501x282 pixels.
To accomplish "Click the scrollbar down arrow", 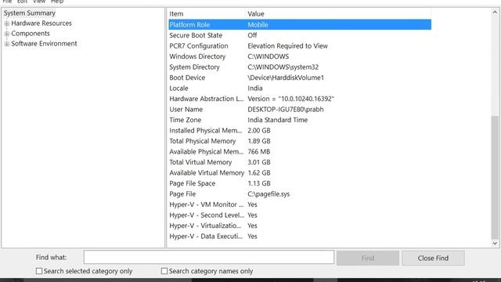I will click(x=495, y=243).
